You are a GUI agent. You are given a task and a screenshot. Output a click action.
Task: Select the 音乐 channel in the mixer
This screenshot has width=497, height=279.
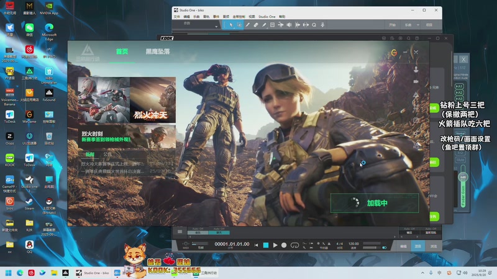[x=198, y=232]
